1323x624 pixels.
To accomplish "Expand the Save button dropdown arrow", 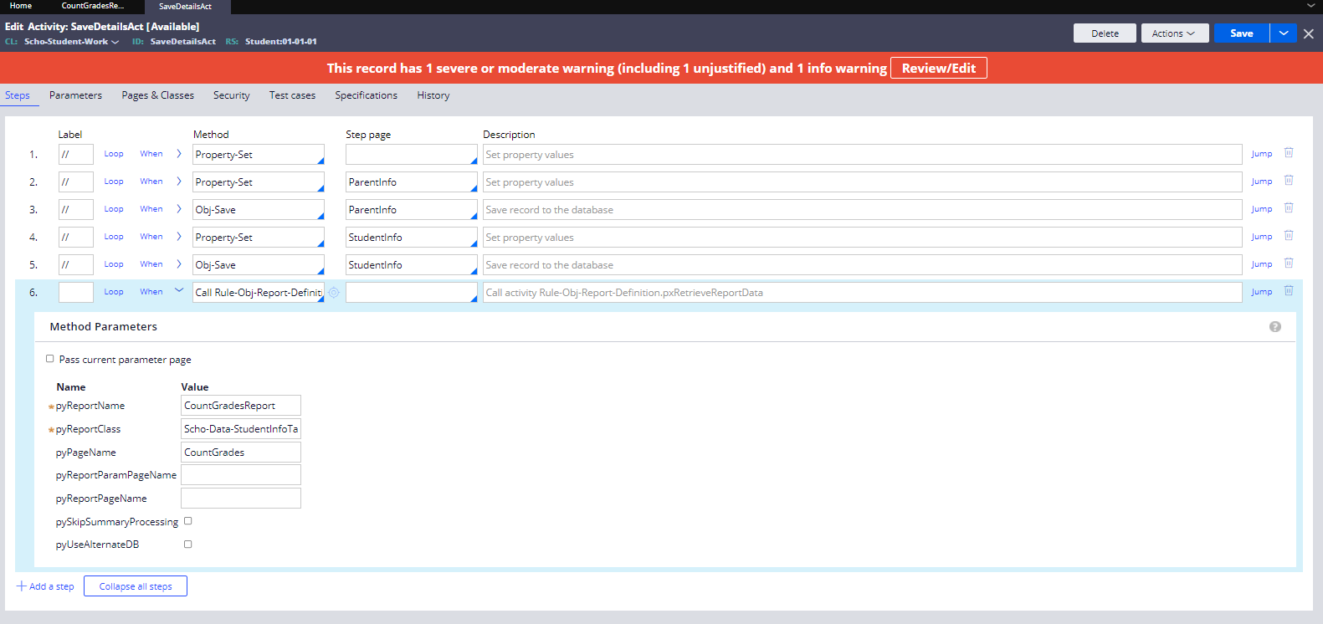I will pos(1283,33).
